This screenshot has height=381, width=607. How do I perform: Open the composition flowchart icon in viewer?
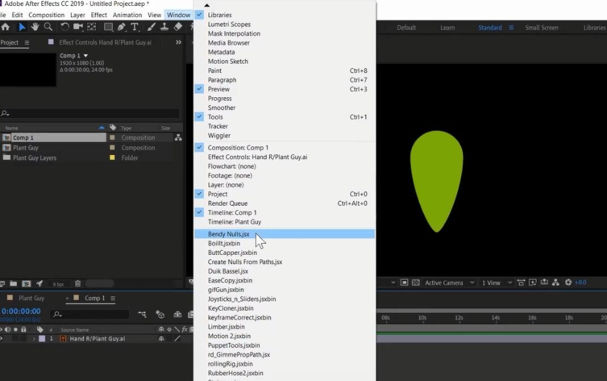(556, 282)
